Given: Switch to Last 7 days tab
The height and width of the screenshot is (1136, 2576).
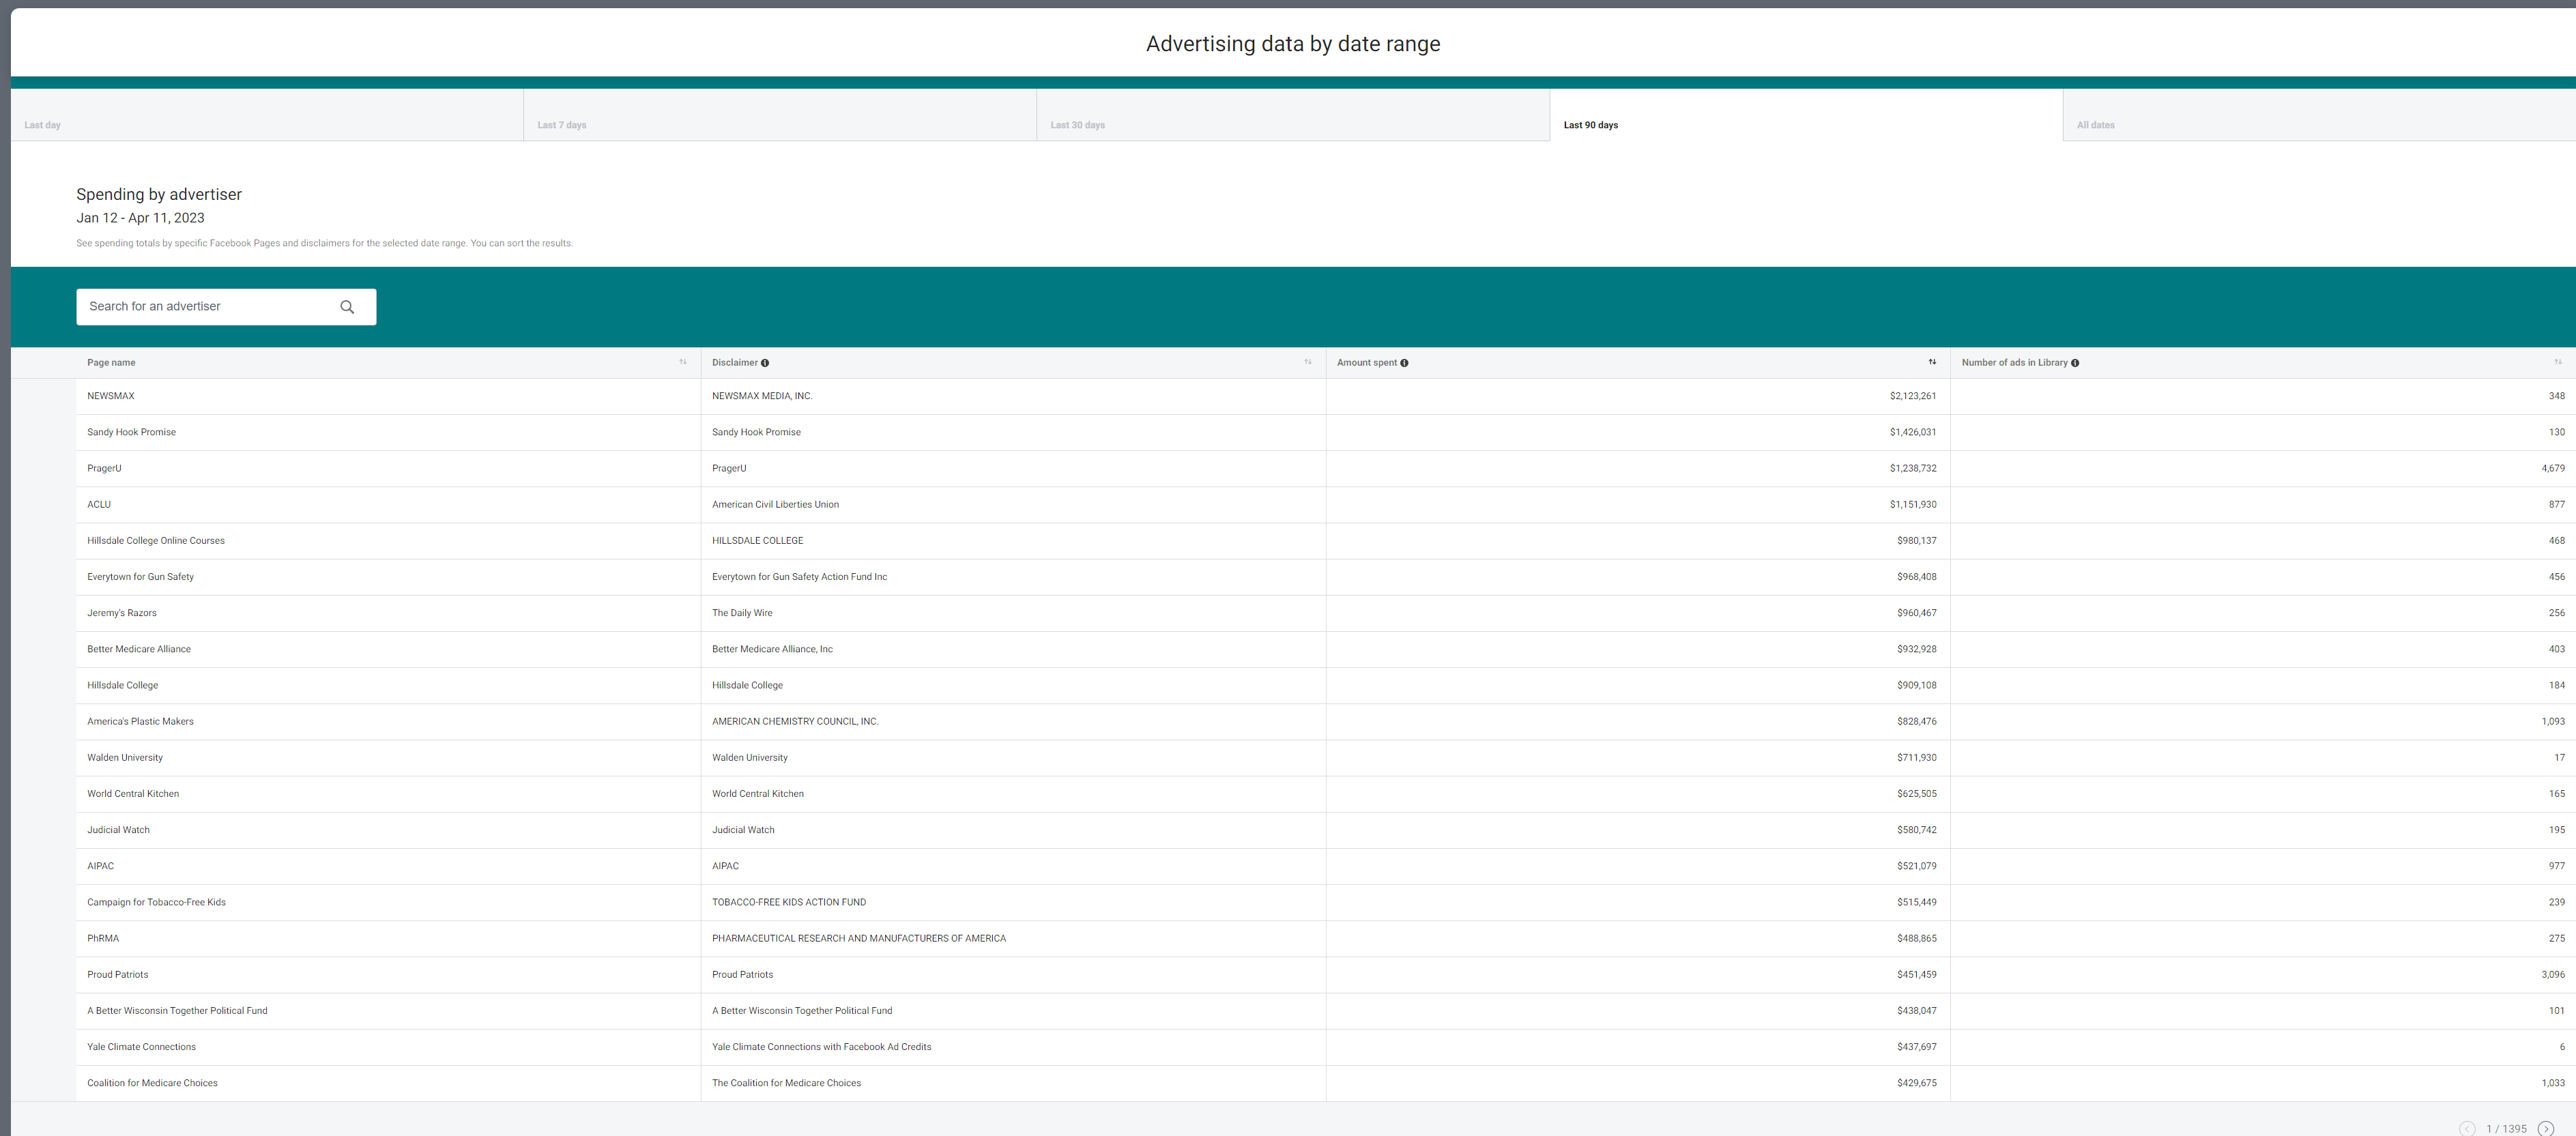Looking at the screenshot, I should tap(780, 115).
